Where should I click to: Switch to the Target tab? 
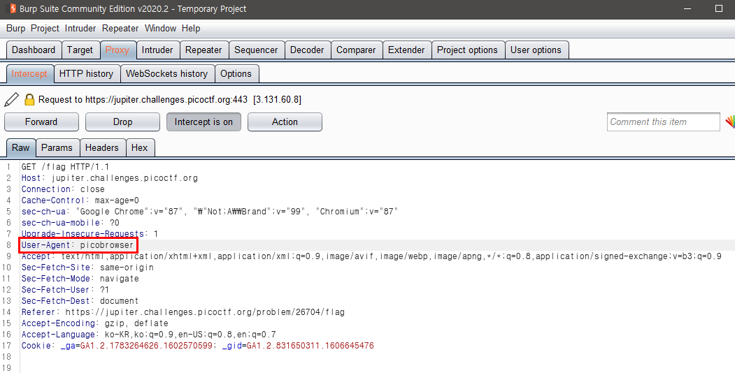click(80, 50)
